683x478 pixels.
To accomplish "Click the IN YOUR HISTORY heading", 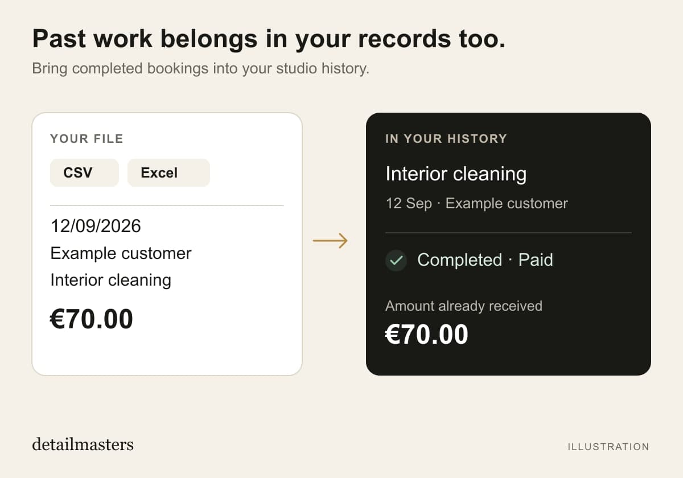I will [x=446, y=139].
